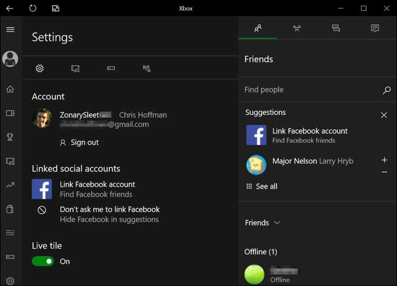This screenshot has width=397, height=286.
Task: Open Game DVR icon in sidebar
Action: click(x=10, y=161)
